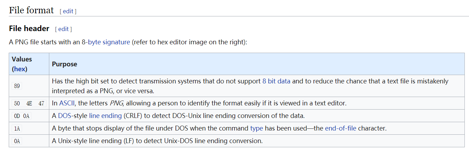Follow the type command link
Image resolution: width=469 pixels, height=156 pixels.
coord(257,128)
